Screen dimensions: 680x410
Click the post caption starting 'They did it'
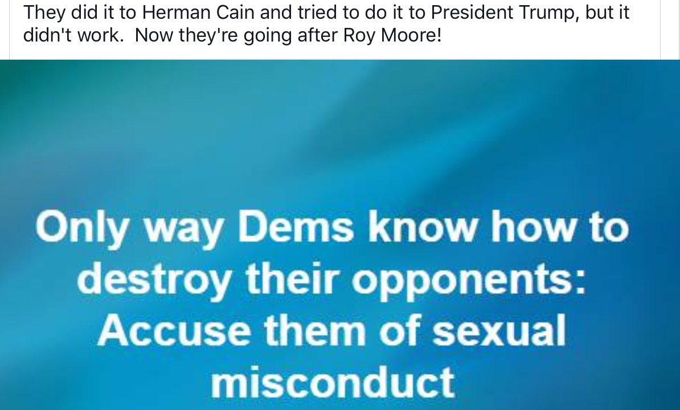click(x=326, y=23)
